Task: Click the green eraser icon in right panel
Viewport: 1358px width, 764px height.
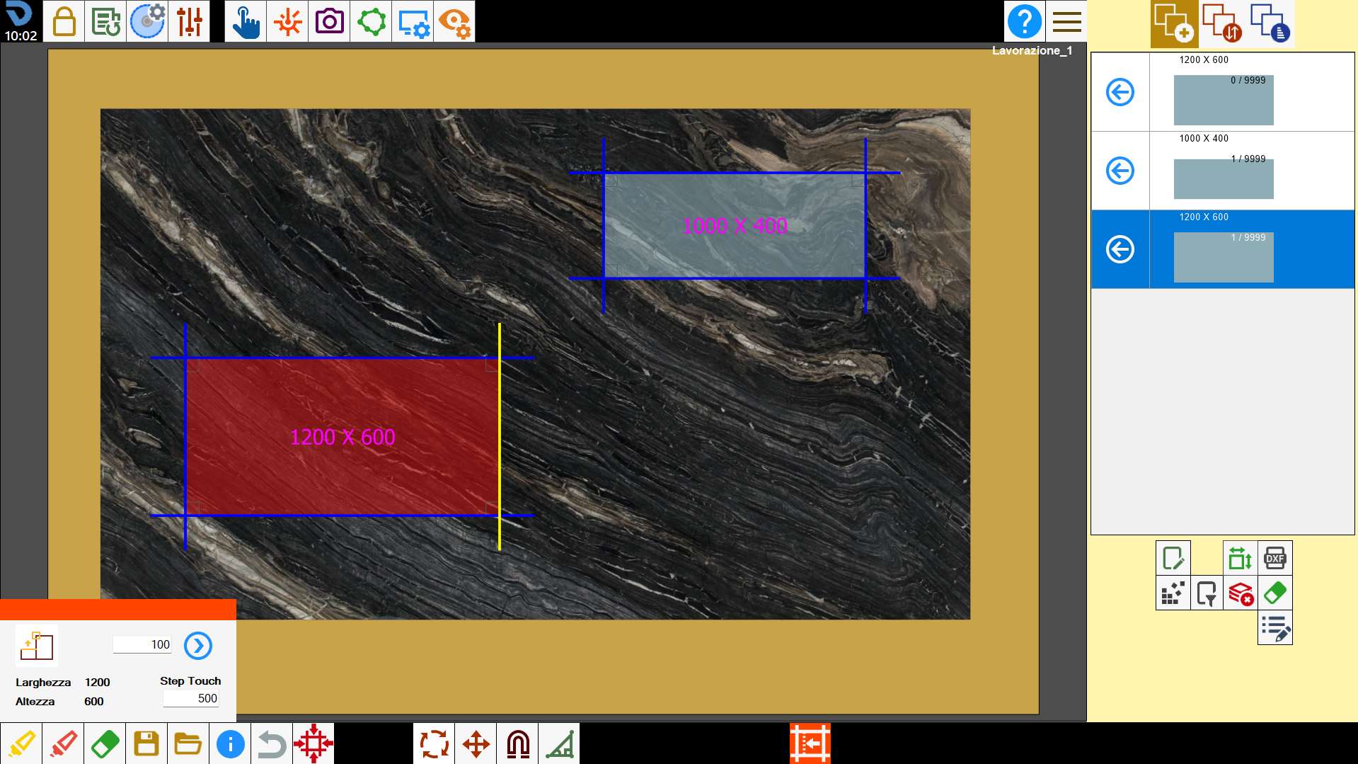Action: 1274,593
